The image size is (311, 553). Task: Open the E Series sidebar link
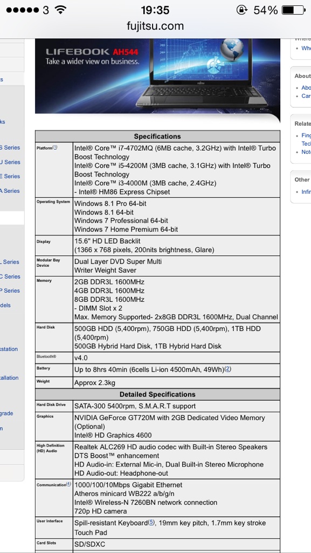point(10,176)
